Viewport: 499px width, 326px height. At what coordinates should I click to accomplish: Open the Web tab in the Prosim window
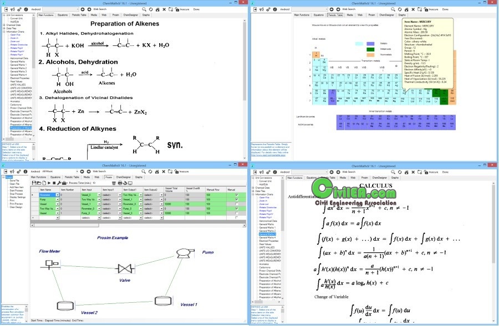click(x=96, y=177)
